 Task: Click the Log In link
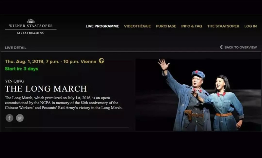click(251, 26)
